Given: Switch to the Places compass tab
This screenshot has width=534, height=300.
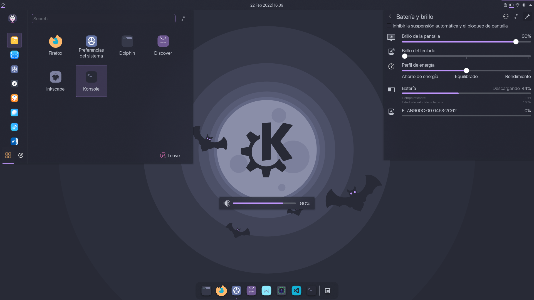Looking at the screenshot, I should [21, 155].
